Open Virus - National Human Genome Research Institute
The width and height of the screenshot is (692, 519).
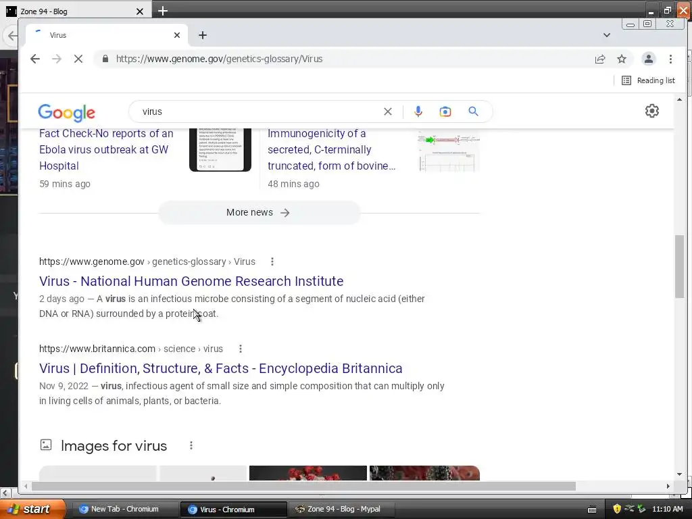pos(191,281)
